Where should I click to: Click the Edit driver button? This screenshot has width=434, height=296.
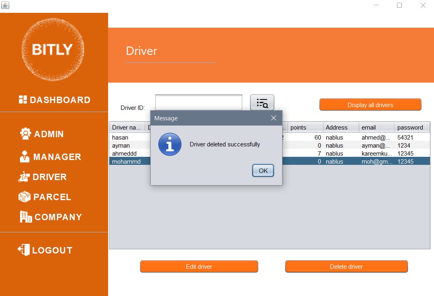click(x=199, y=266)
